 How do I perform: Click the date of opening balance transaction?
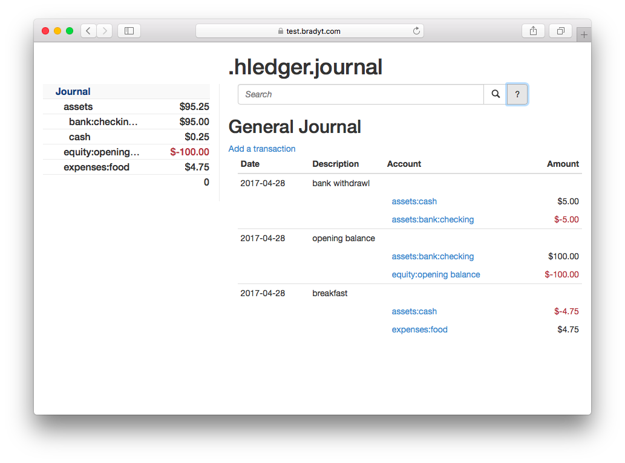tap(263, 238)
